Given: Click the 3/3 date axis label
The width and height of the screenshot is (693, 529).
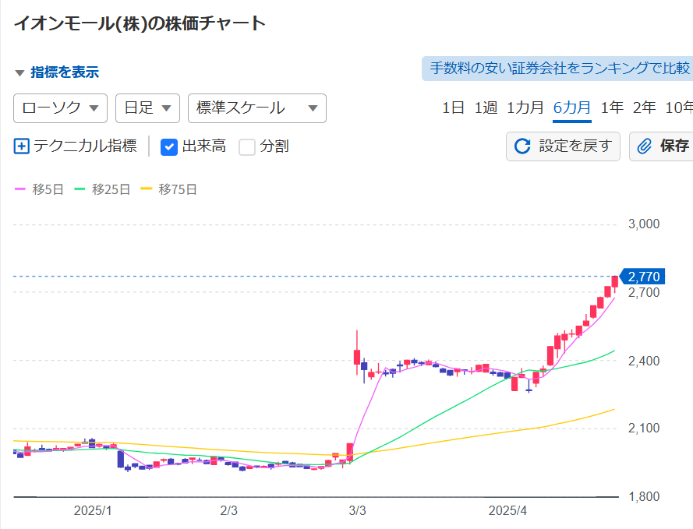Looking at the screenshot, I should 358,511.
